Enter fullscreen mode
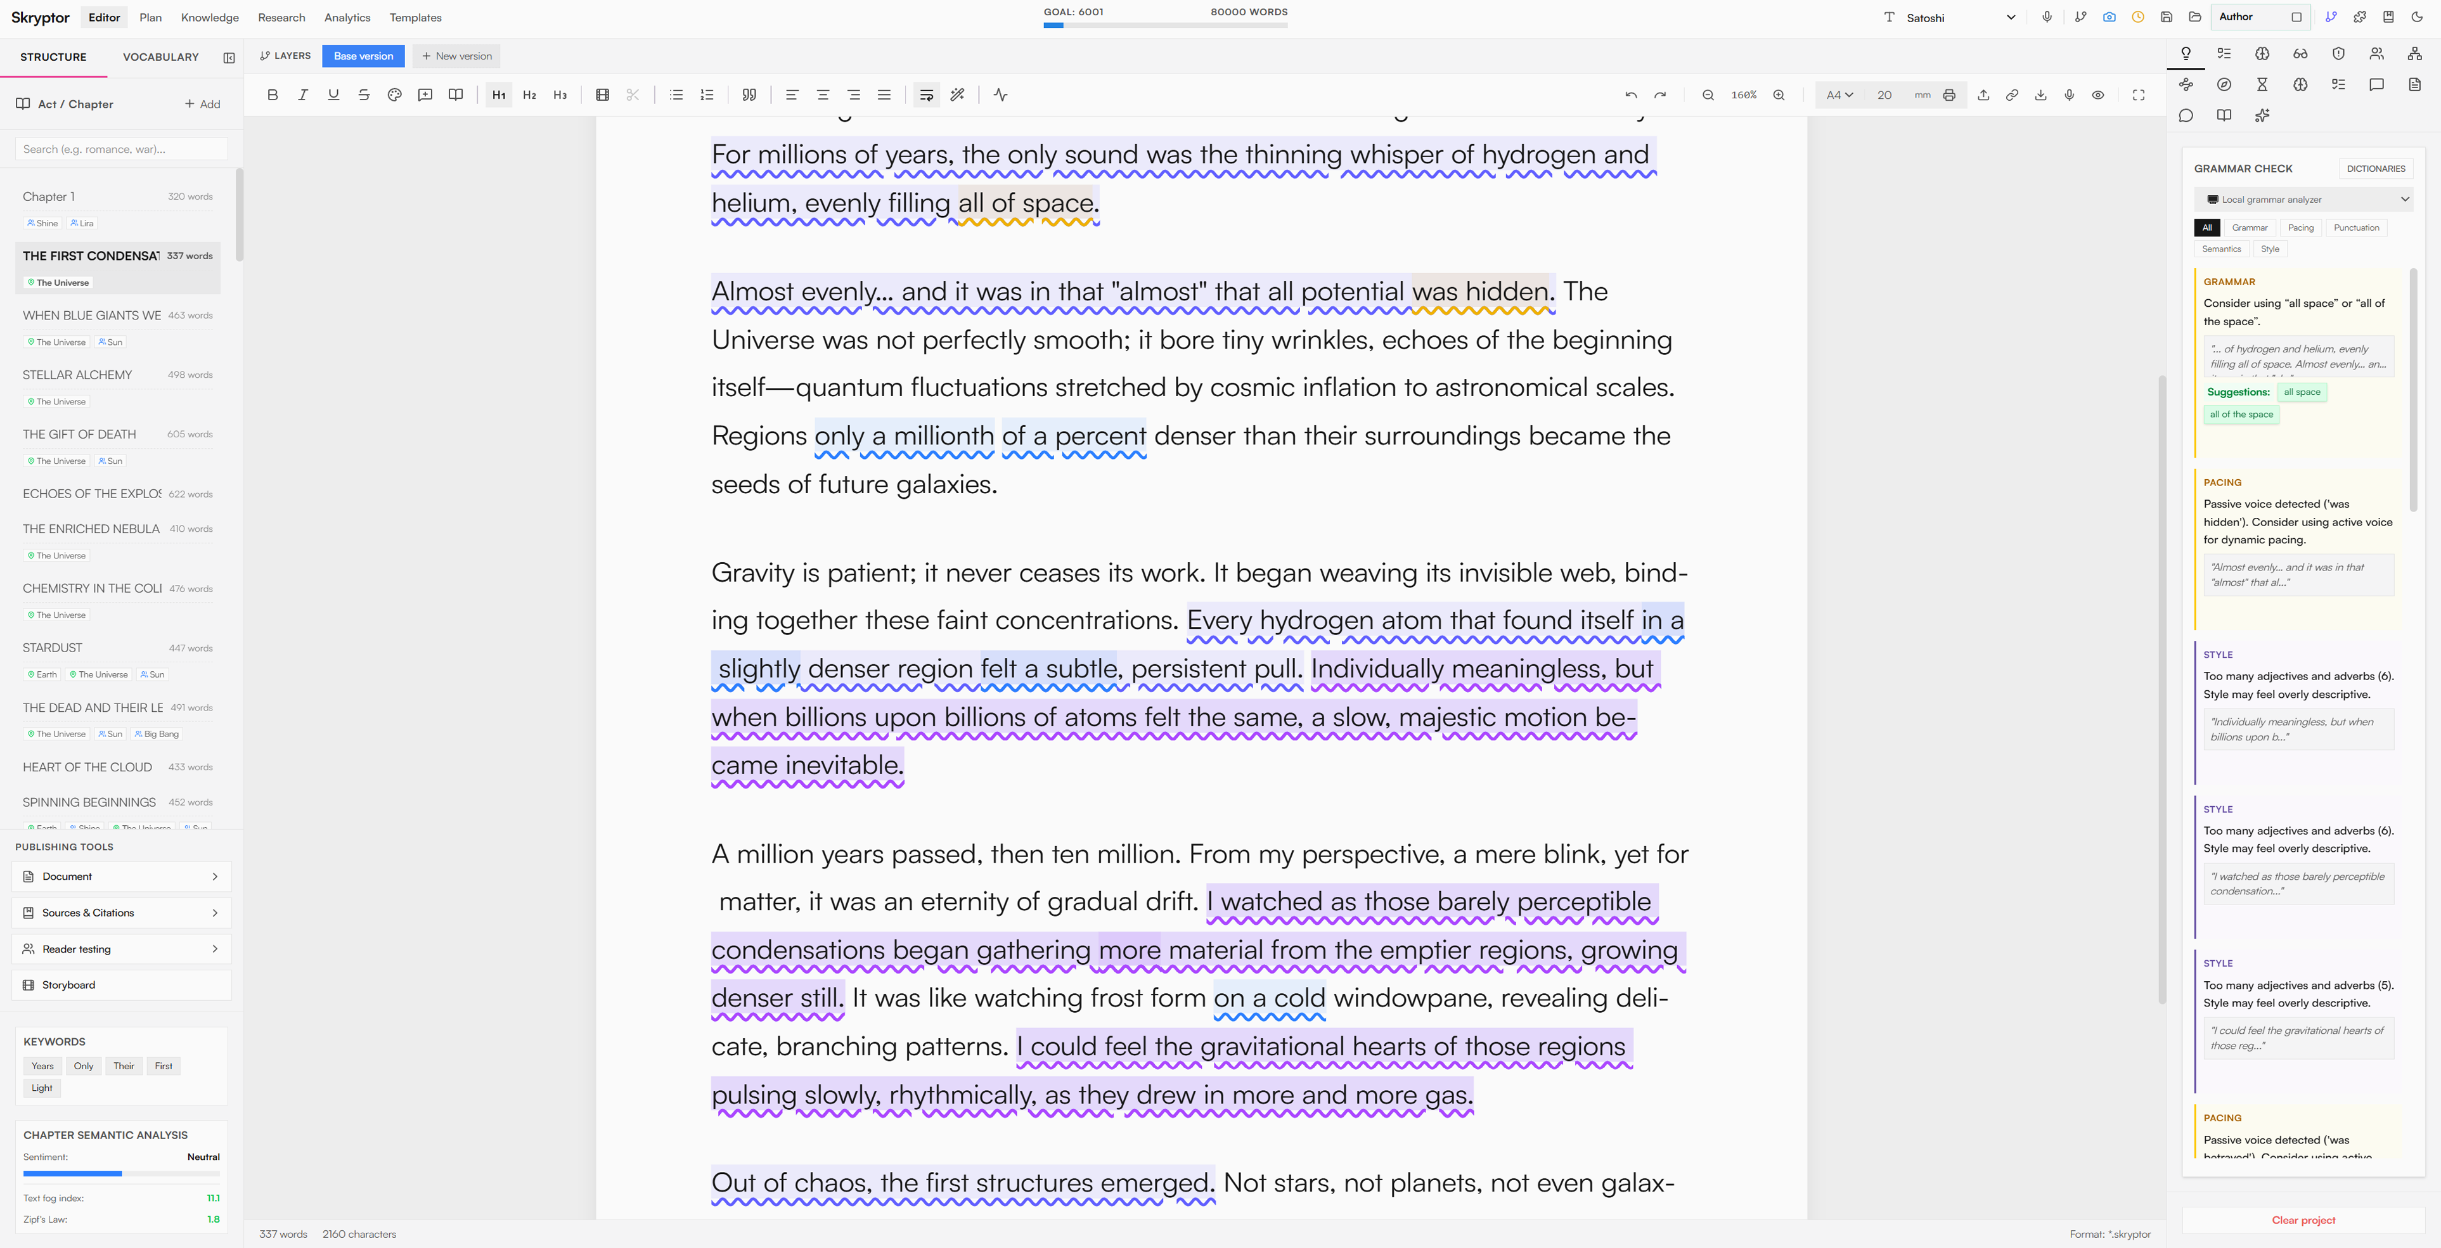Screen dimensions: 2441x1248 pos(2139,95)
